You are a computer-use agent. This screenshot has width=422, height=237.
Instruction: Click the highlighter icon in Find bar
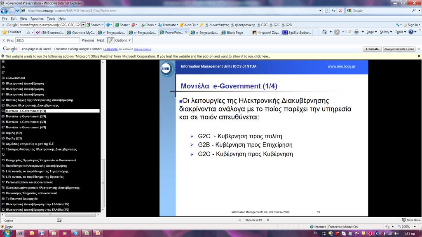pos(110,40)
